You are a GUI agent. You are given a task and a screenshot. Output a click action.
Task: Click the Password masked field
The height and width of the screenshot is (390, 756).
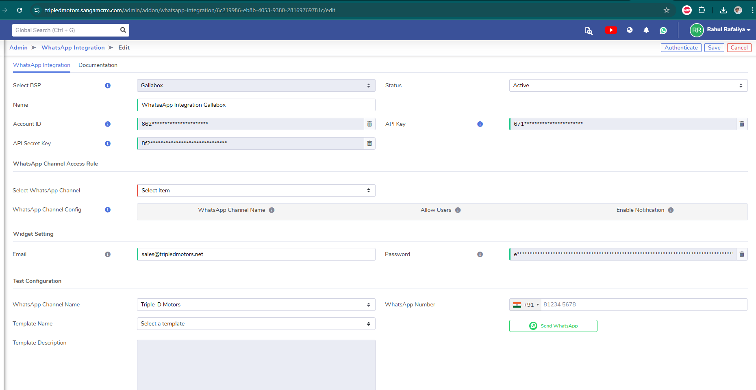tap(623, 254)
